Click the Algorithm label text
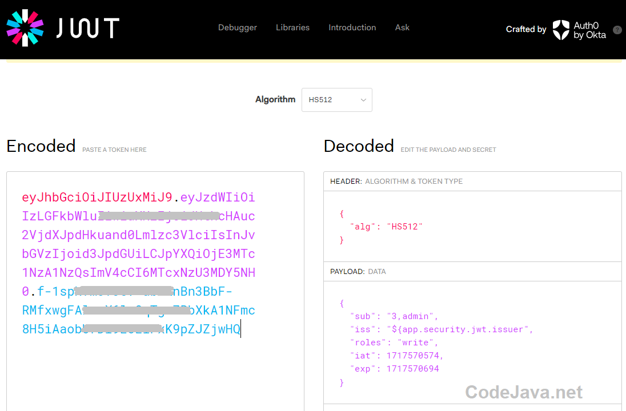 pos(275,99)
